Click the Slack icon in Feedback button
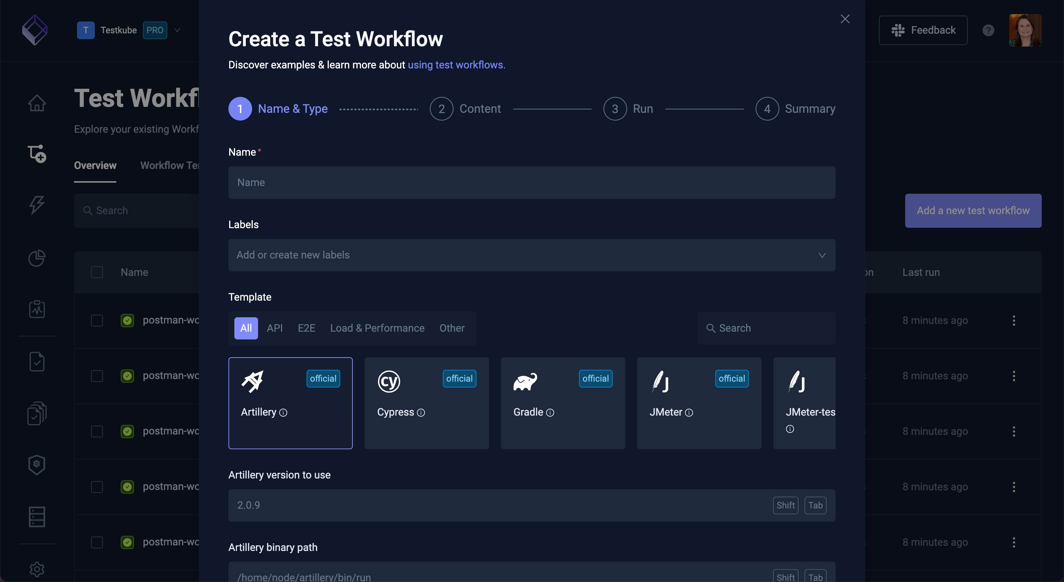The height and width of the screenshot is (582, 1064). [898, 30]
